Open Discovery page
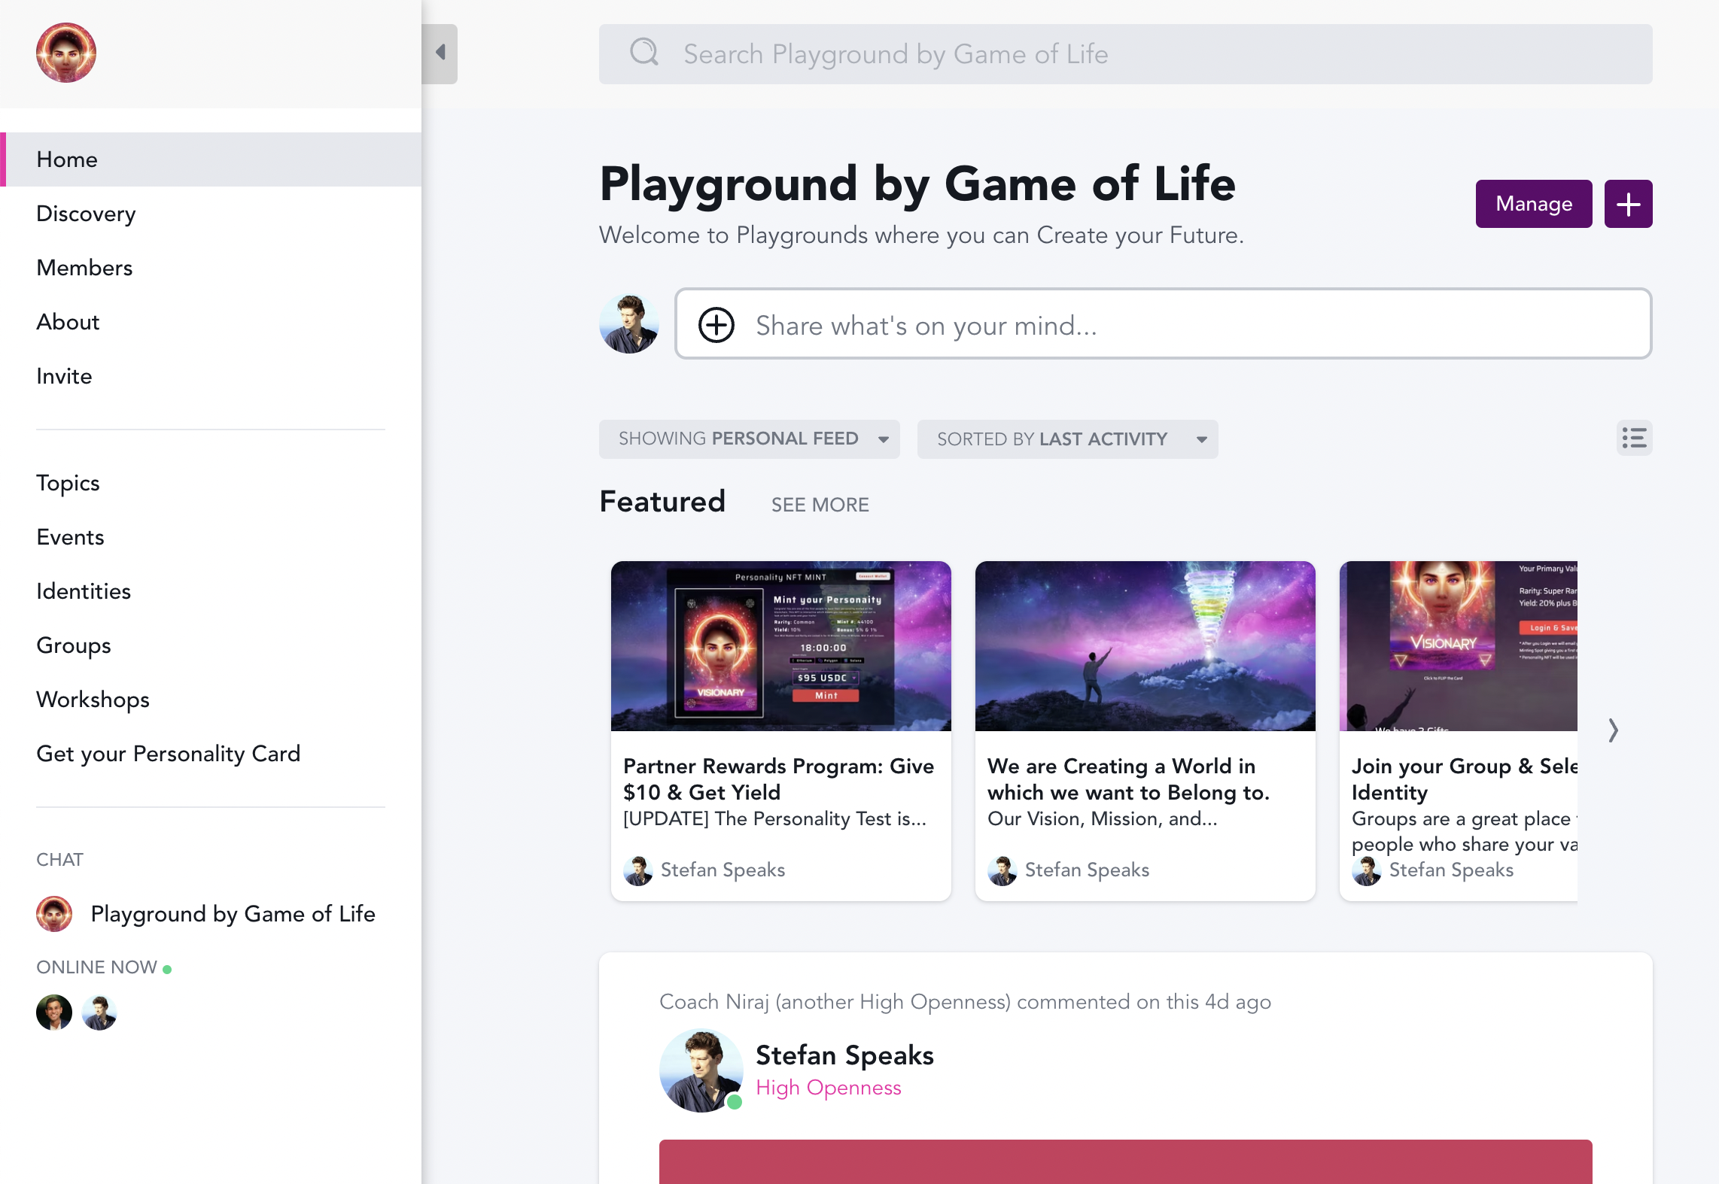The height and width of the screenshot is (1184, 1719). point(211,214)
